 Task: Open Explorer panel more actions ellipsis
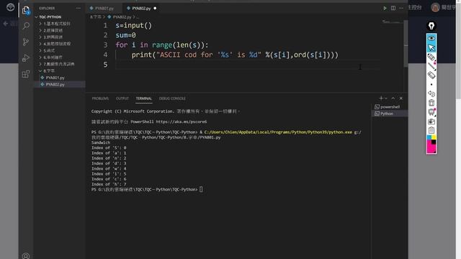click(x=79, y=8)
